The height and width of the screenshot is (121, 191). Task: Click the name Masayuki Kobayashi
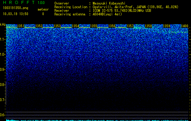point(109,4)
